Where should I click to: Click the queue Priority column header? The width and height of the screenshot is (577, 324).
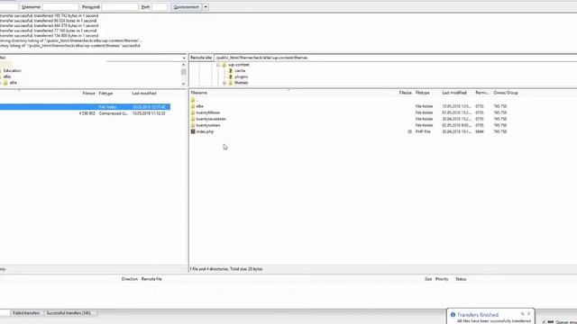[442, 279]
